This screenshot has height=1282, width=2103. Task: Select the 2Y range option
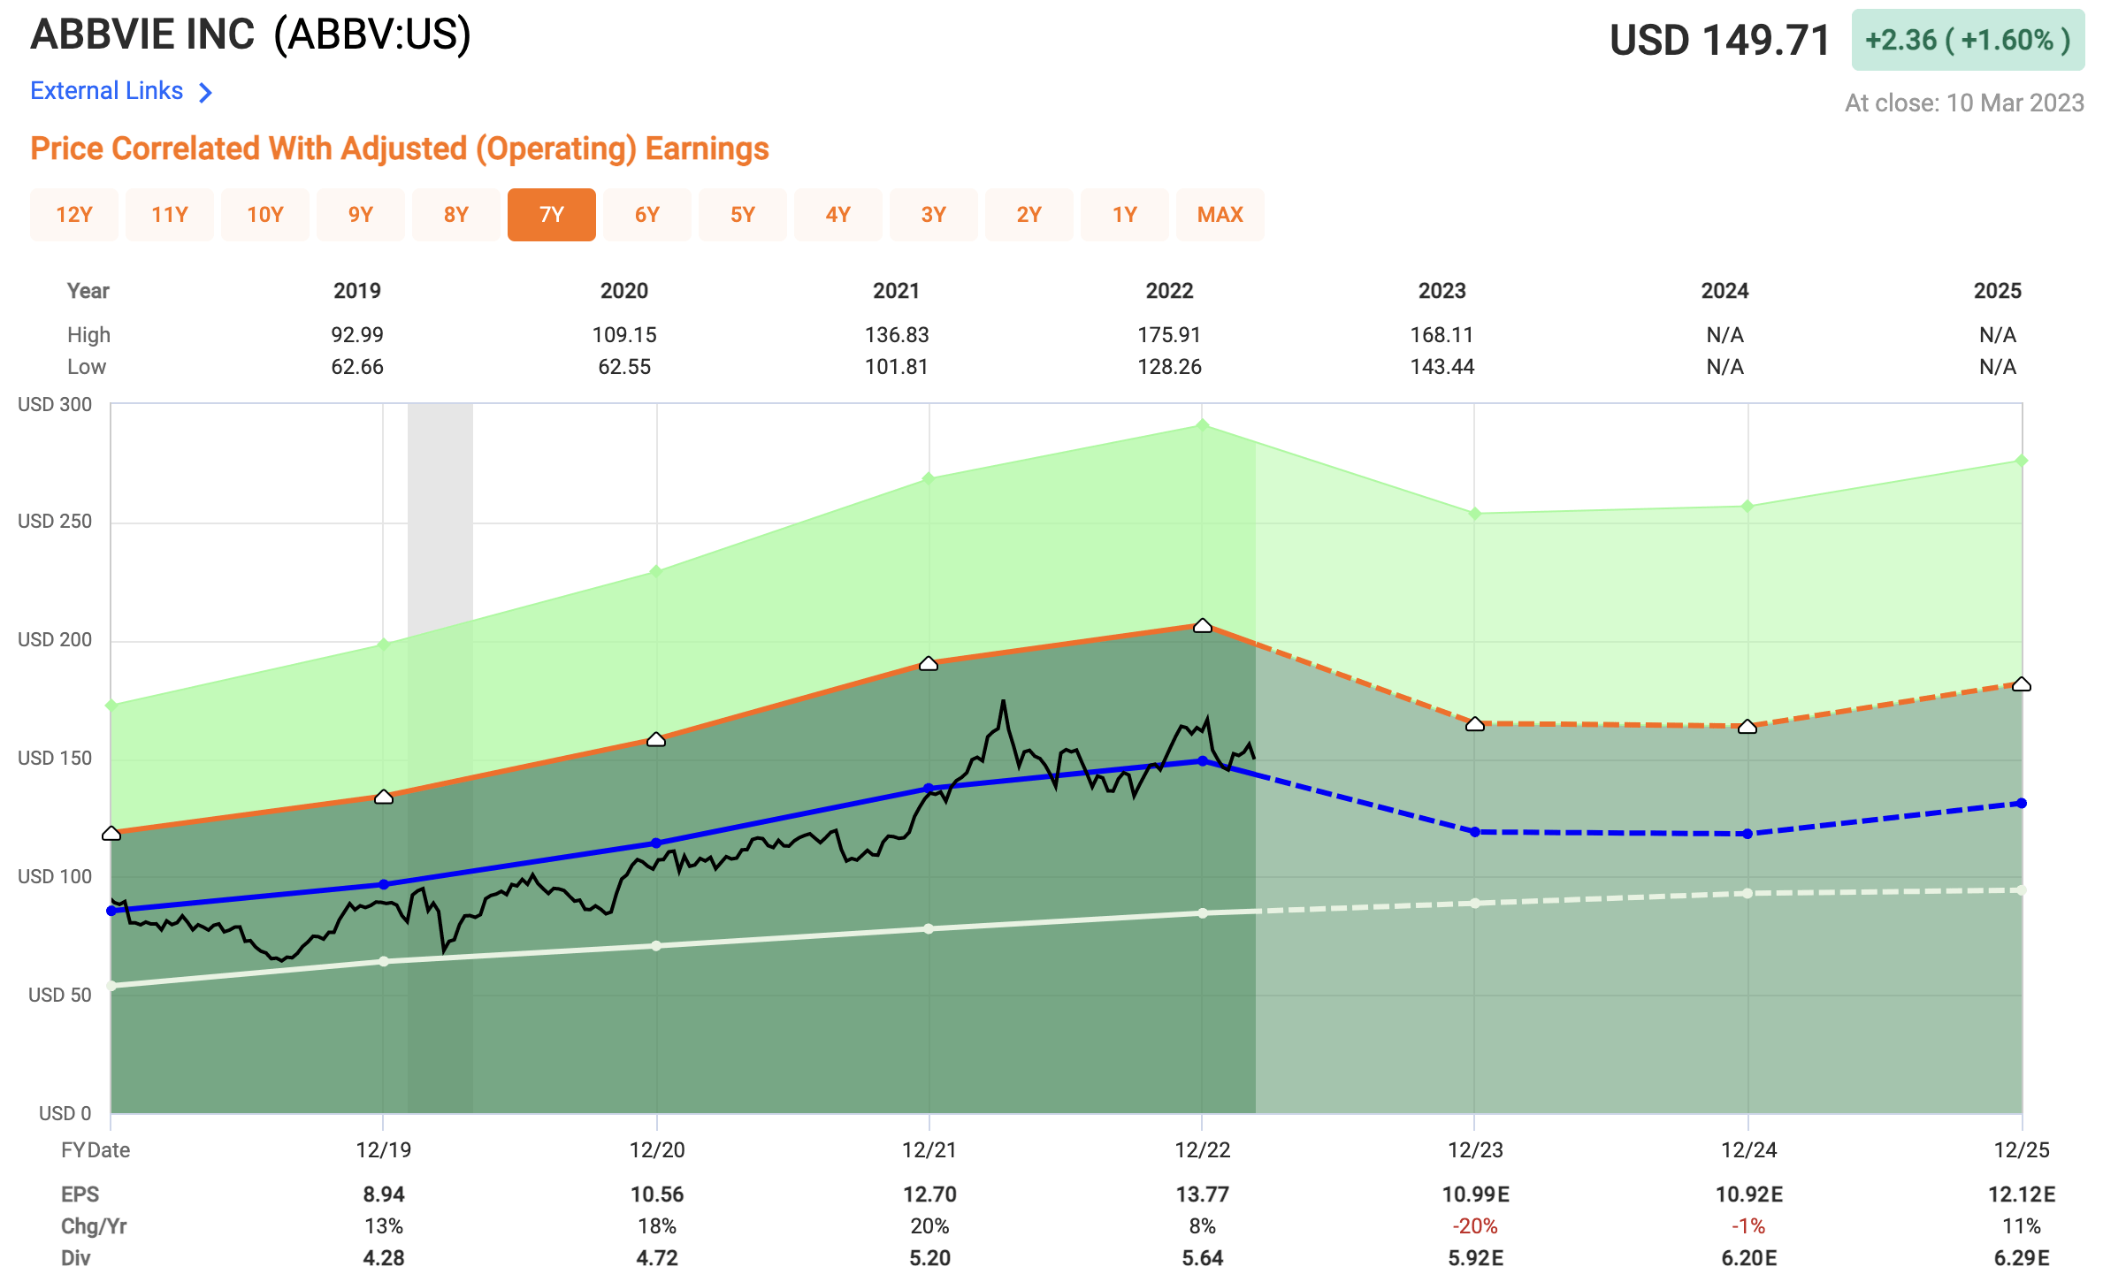click(x=1029, y=214)
